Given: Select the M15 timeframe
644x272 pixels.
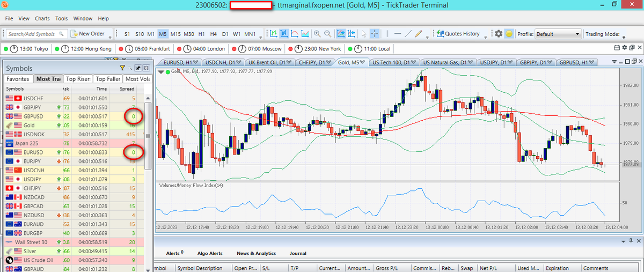Looking at the screenshot, I should (x=175, y=34).
